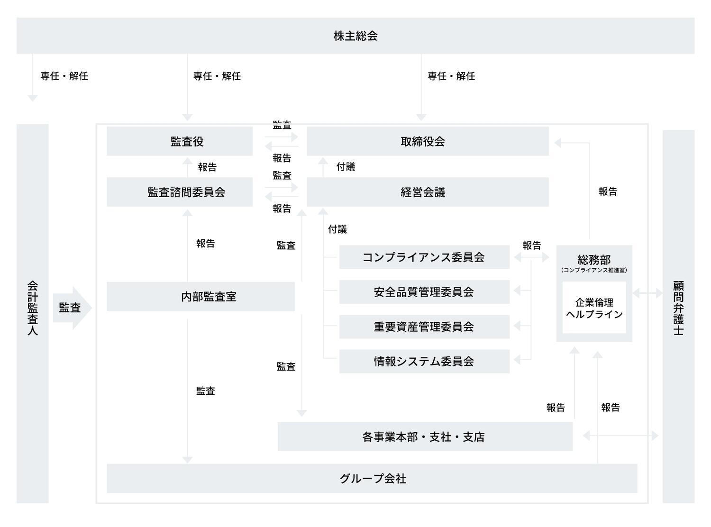Viewport: 711px width, 527px height.
Task: Select the 監査役 box
Action: [x=180, y=141]
